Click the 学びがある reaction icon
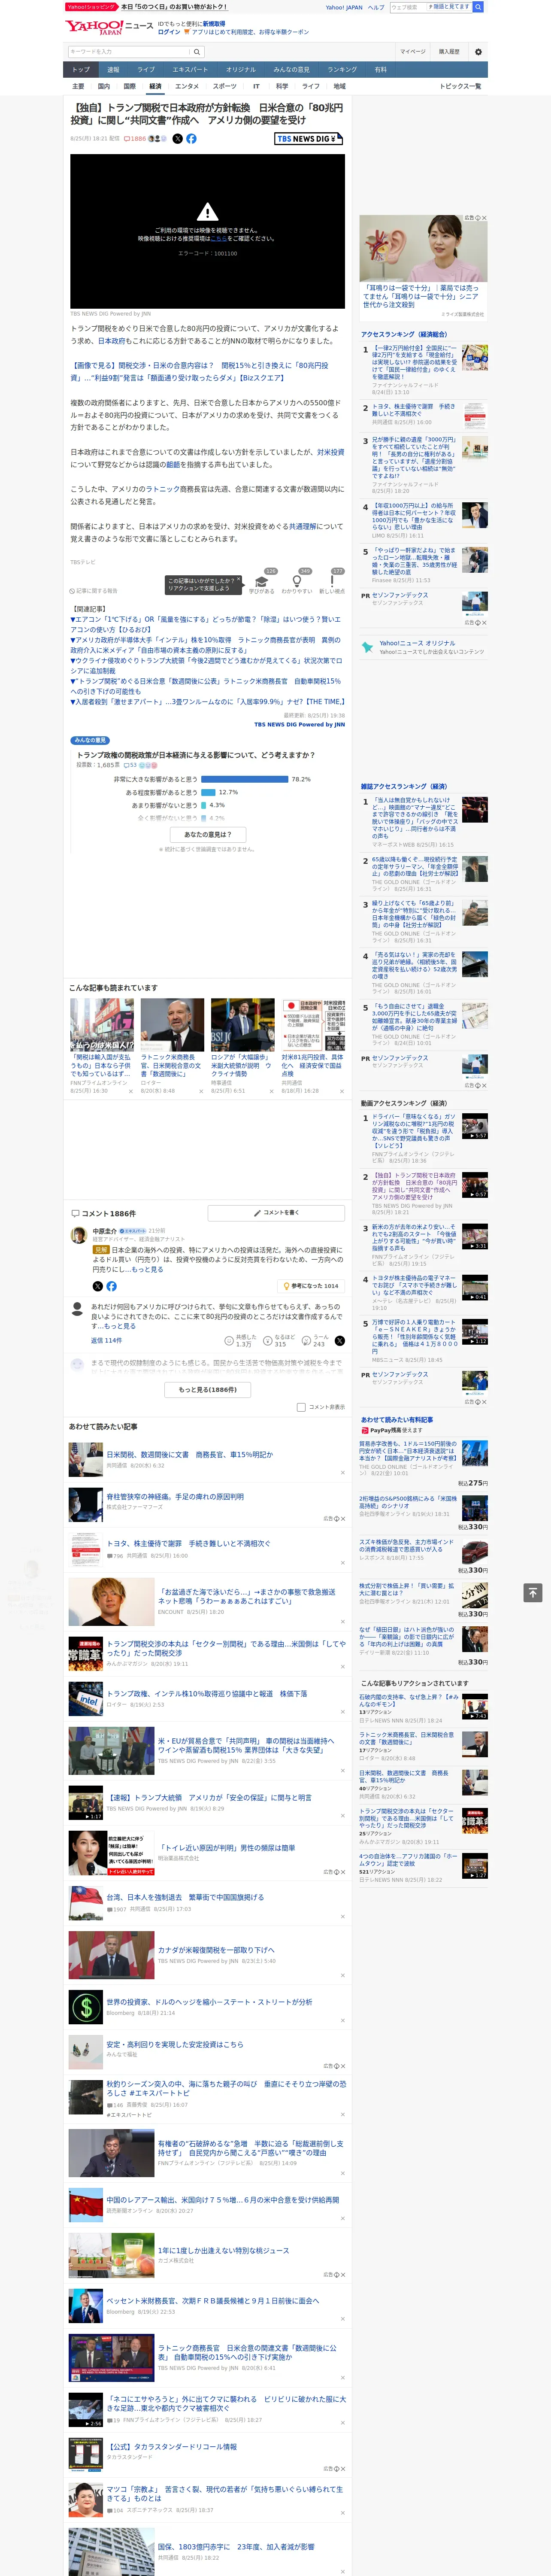This screenshot has width=551, height=2576. pos(262,580)
